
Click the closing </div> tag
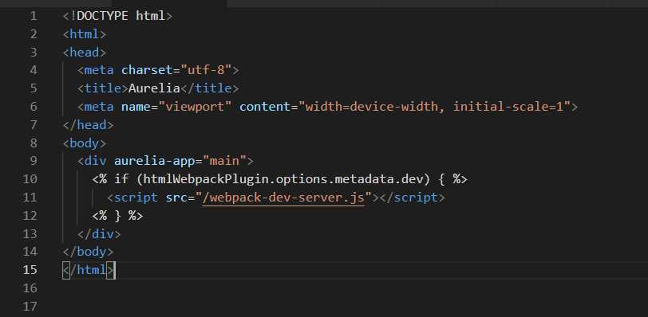tap(99, 233)
